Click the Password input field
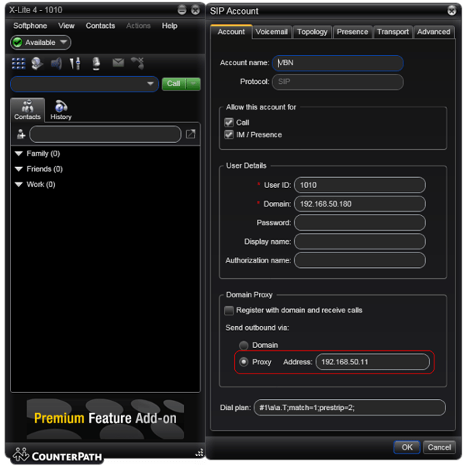The width and height of the screenshot is (464, 466). (359, 223)
